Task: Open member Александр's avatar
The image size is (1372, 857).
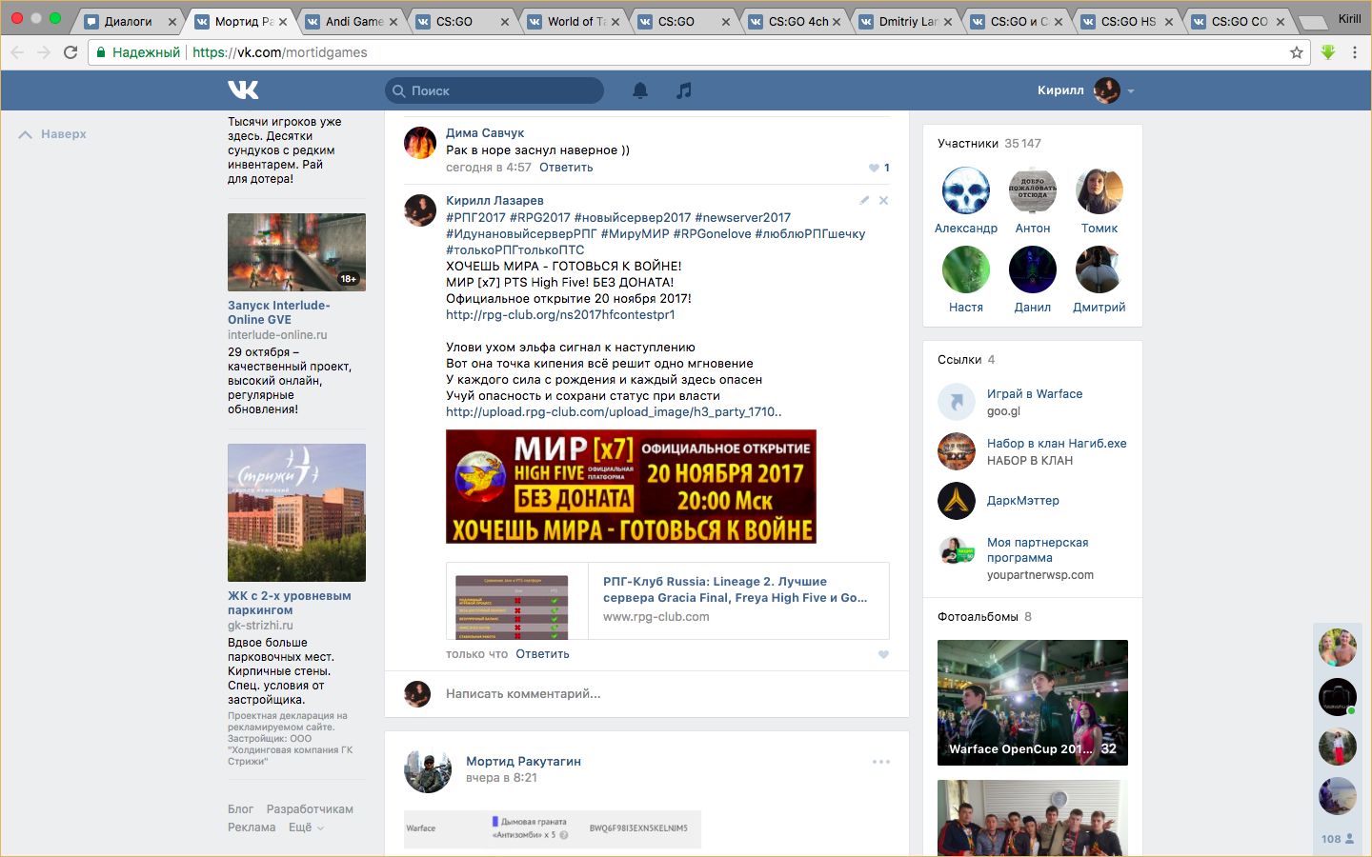Action: coord(966,190)
